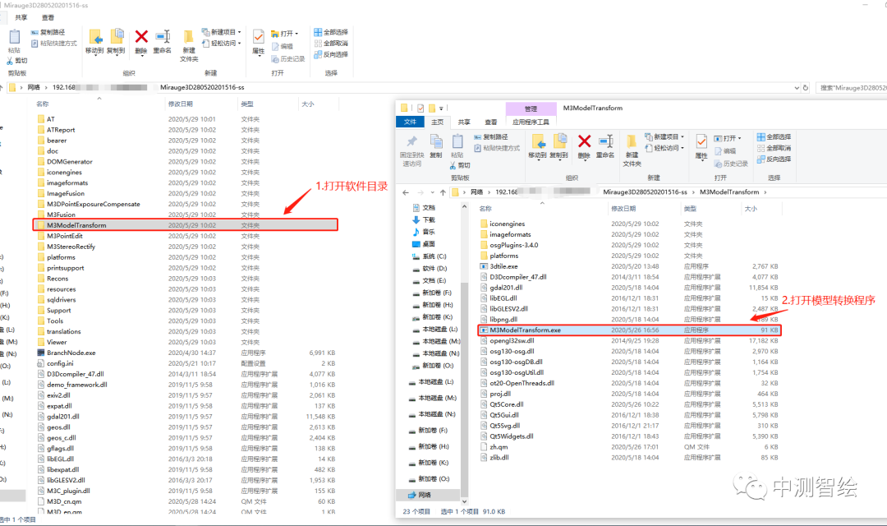Click the search box in the back window
Screen dimensions: 887x526
[x=850, y=87]
